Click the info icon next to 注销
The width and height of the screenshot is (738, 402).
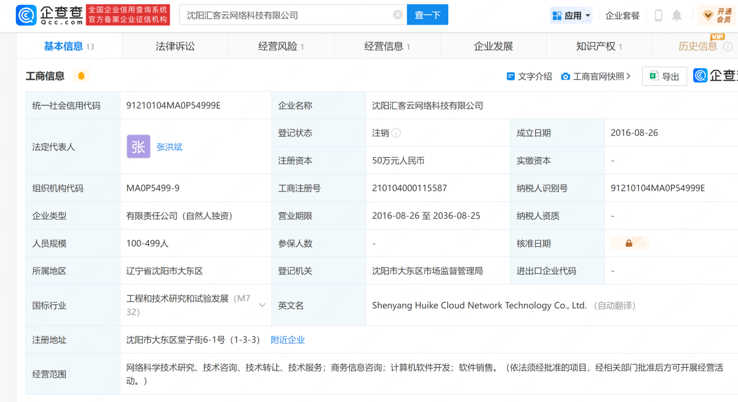click(x=396, y=133)
